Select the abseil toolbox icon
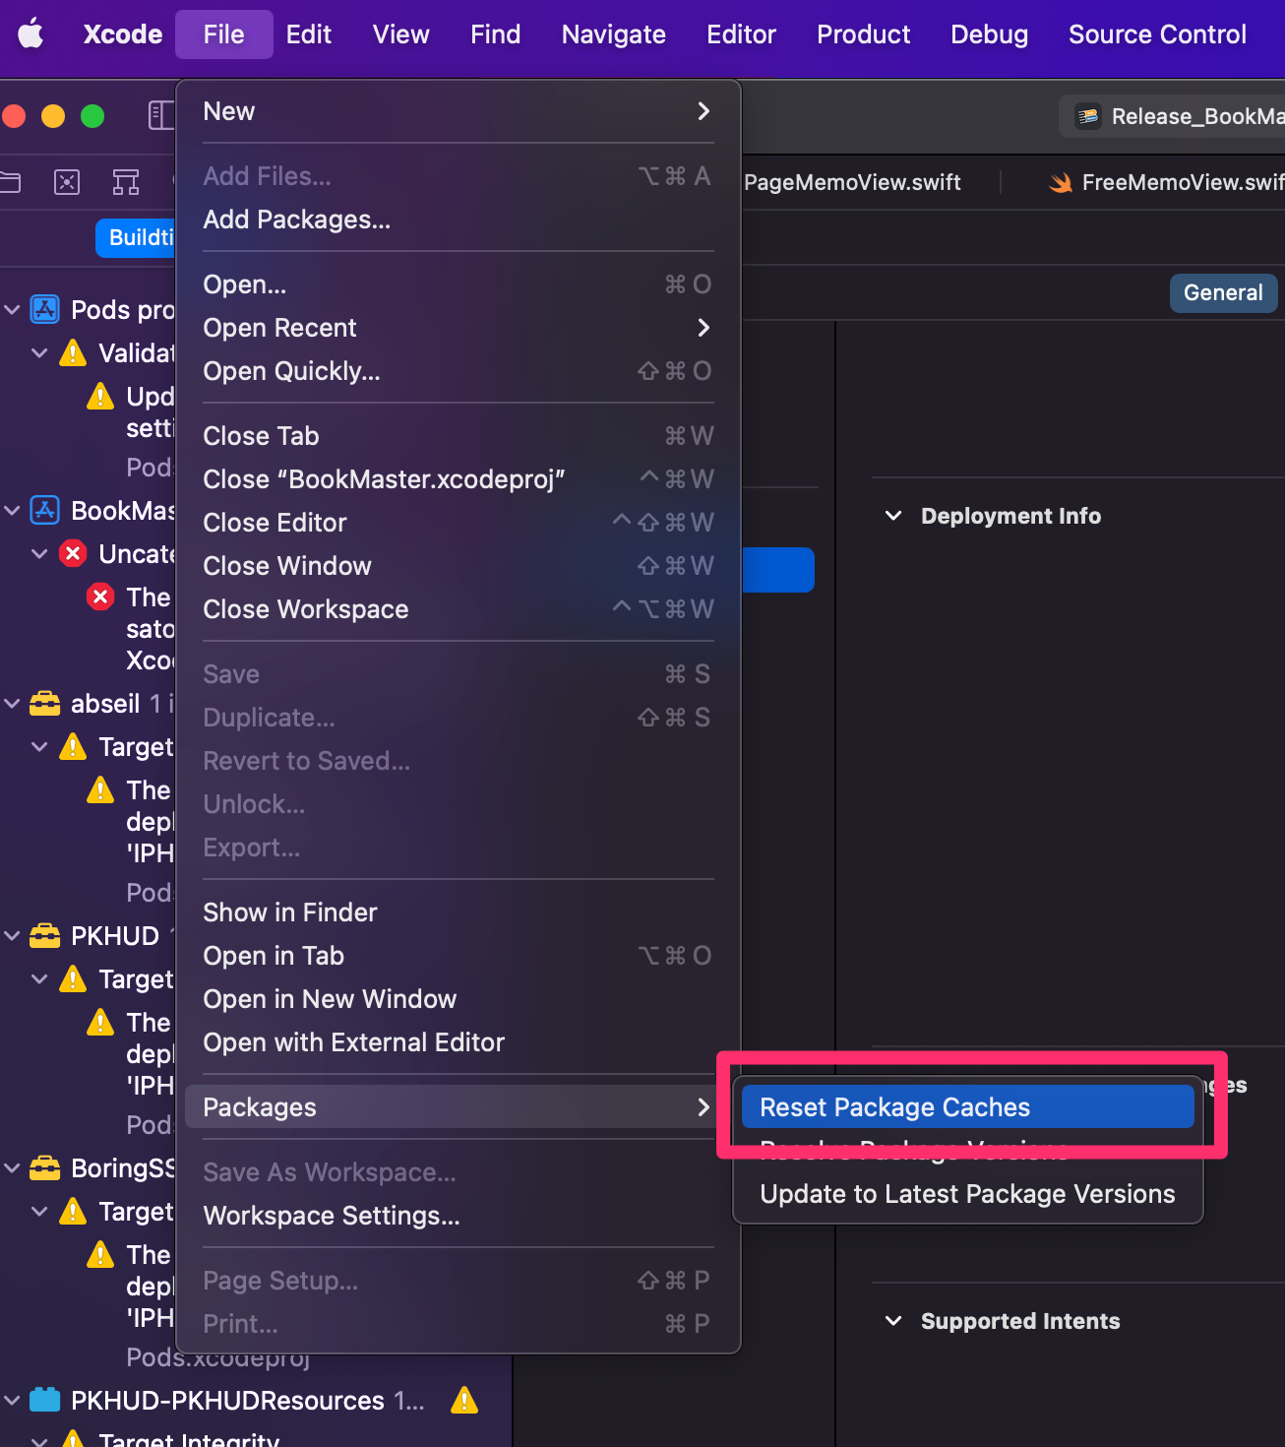Screen dimensions: 1285x1447 coord(44,703)
